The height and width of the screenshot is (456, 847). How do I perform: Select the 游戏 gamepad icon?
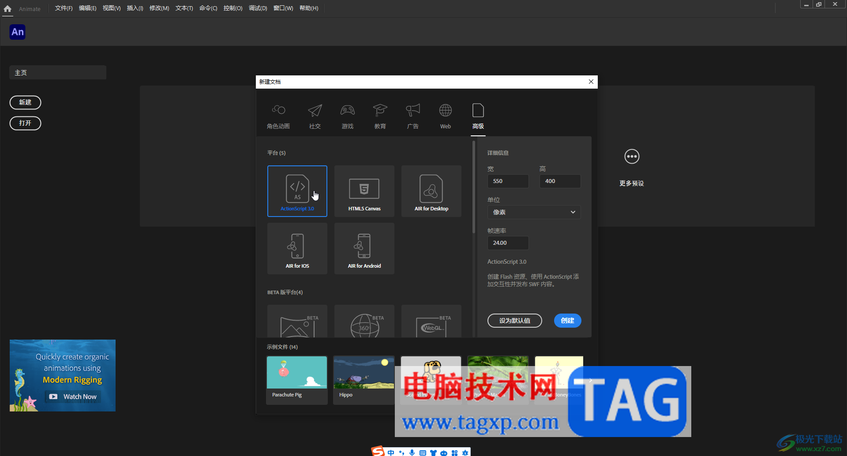coord(348,110)
